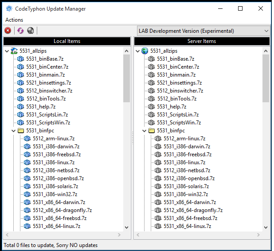
Task: Collapse the server 5531_binfpc folder
Action: tap(144, 131)
